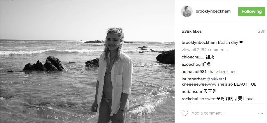Image resolution: width=267 pixels, height=123 pixels.
Task: Open the three-dot more options menu
Action: coord(262,113)
